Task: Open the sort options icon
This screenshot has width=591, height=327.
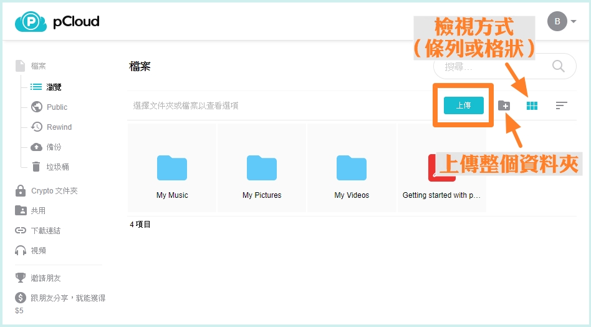Action: coord(561,105)
